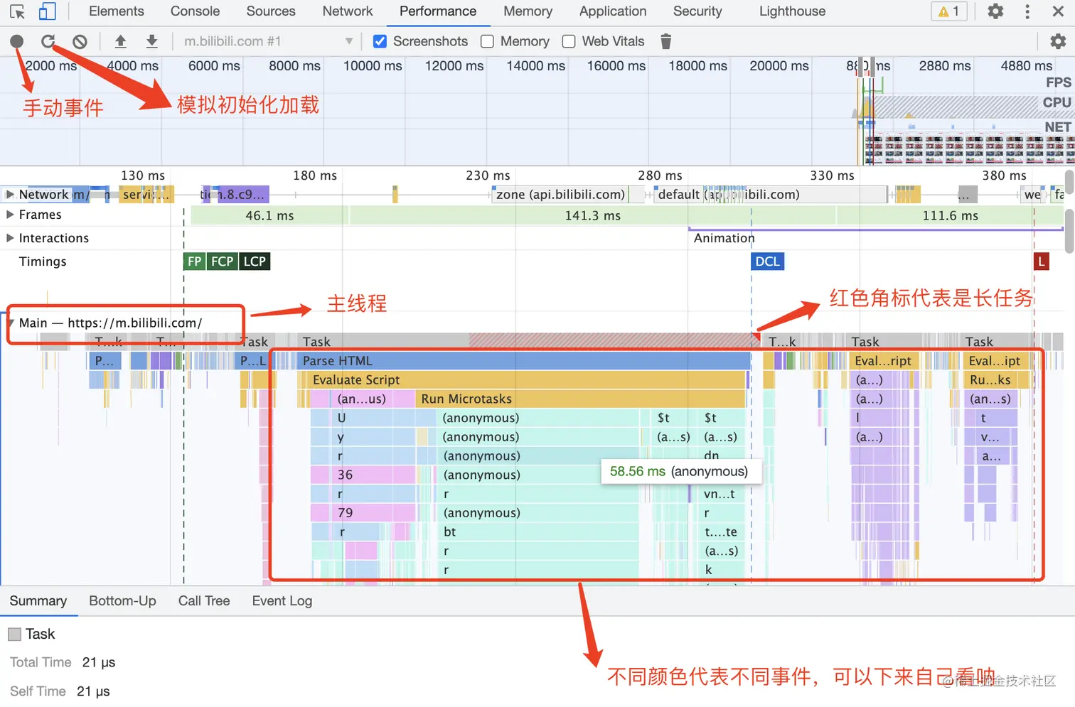Open the Sources tab
This screenshot has width=1075, height=707.
[271, 11]
